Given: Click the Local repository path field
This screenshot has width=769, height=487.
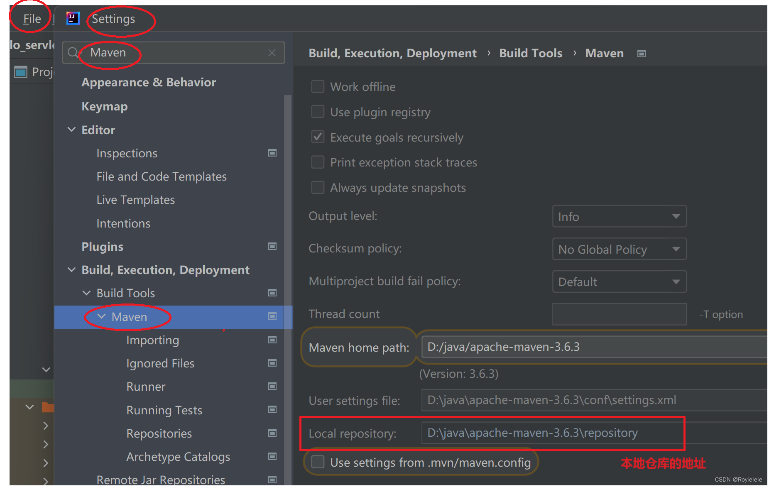Looking at the screenshot, I should (x=594, y=433).
